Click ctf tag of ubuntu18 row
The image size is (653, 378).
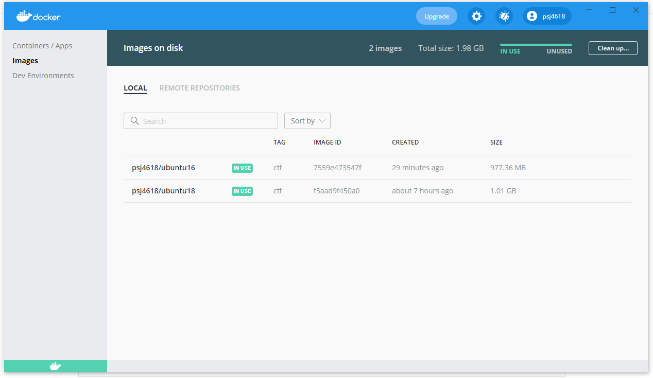(x=278, y=191)
